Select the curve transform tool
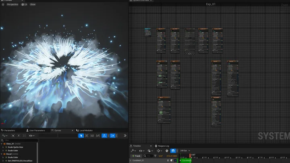Screen dimensions: 290x163 tap(87, 136)
